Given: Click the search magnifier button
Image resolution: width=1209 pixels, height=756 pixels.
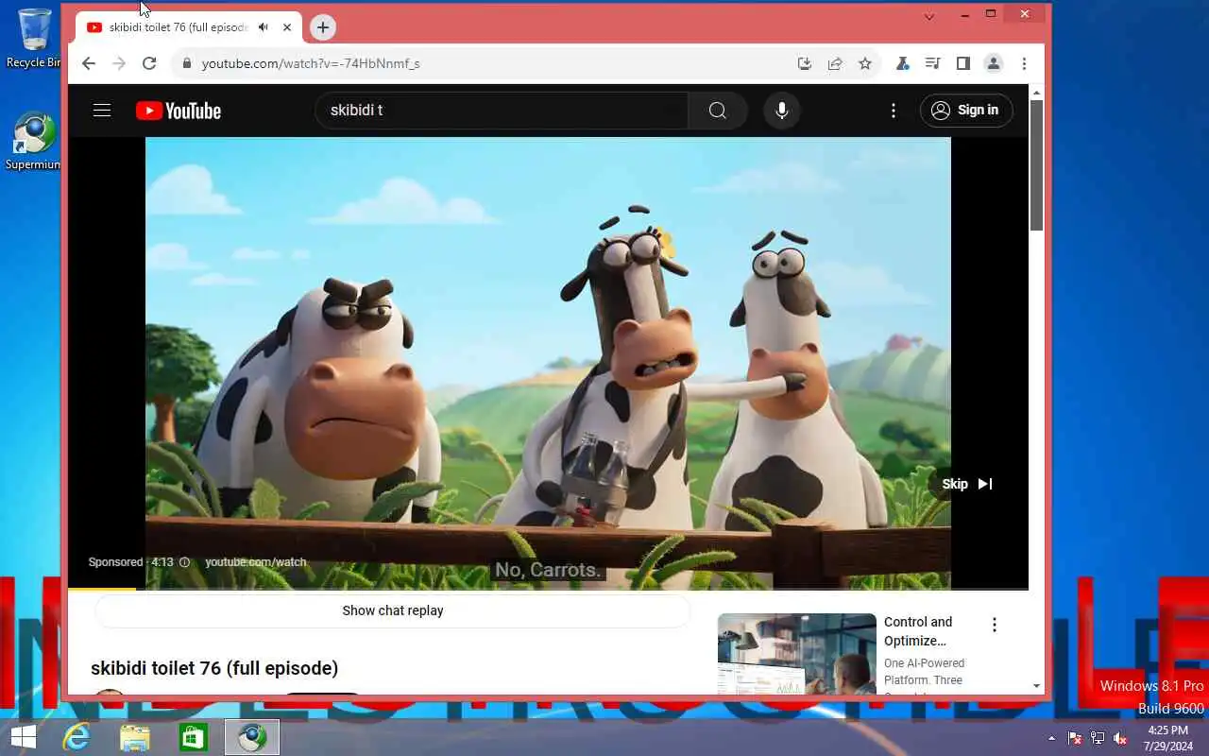Looking at the screenshot, I should 718,111.
